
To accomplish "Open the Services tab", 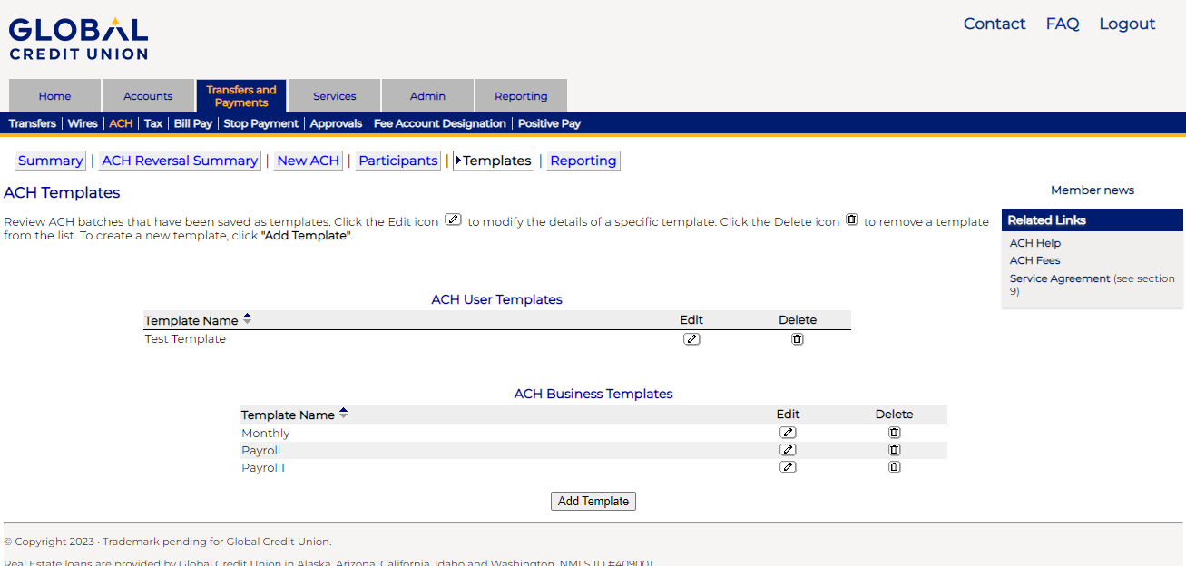I will (335, 96).
